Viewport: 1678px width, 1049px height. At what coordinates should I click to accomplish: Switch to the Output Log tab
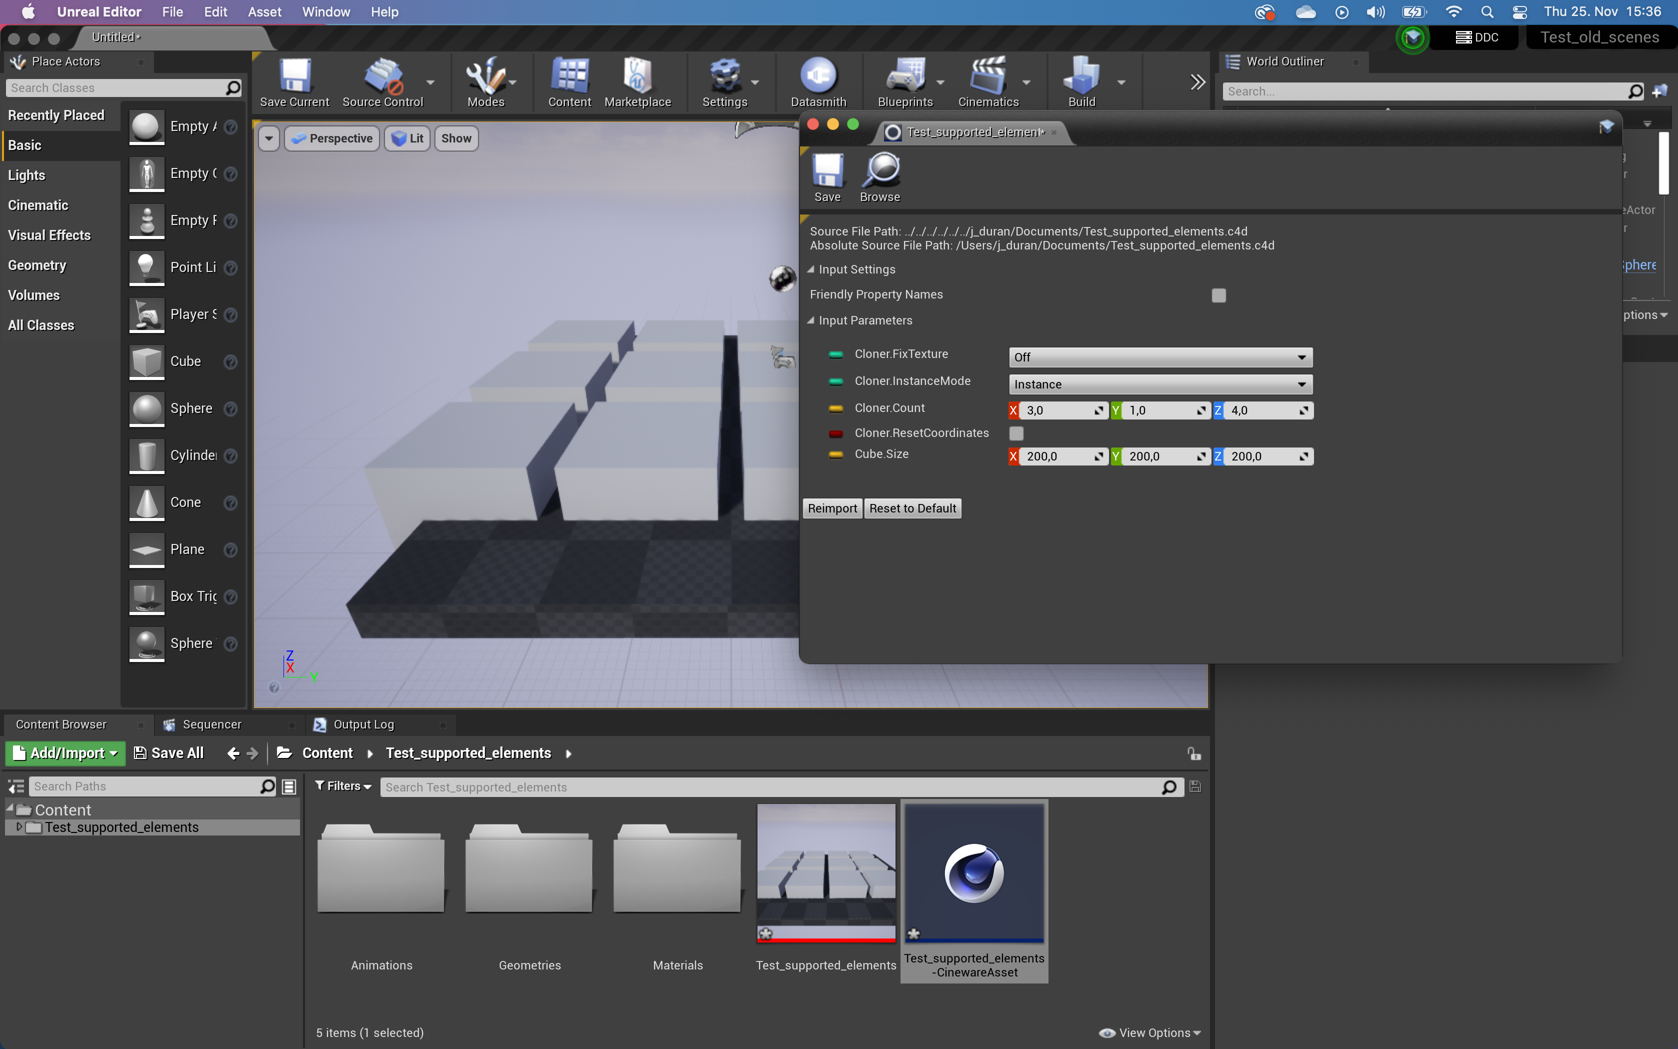click(363, 724)
